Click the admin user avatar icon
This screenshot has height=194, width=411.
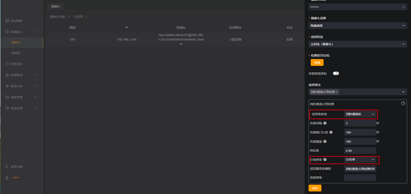click(x=7, y=178)
